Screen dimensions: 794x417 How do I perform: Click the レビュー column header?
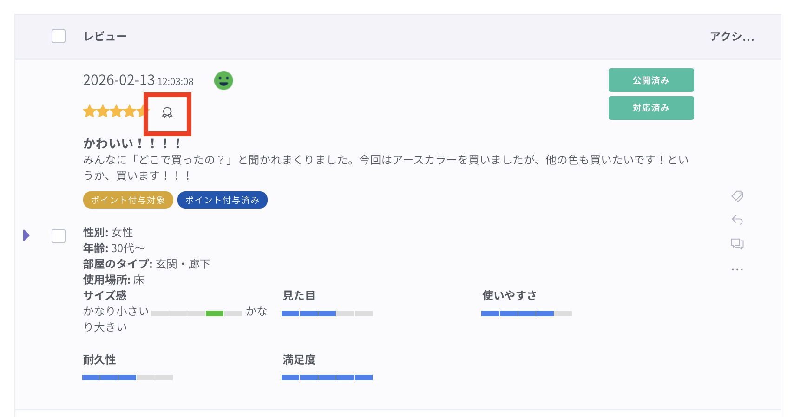(x=105, y=37)
